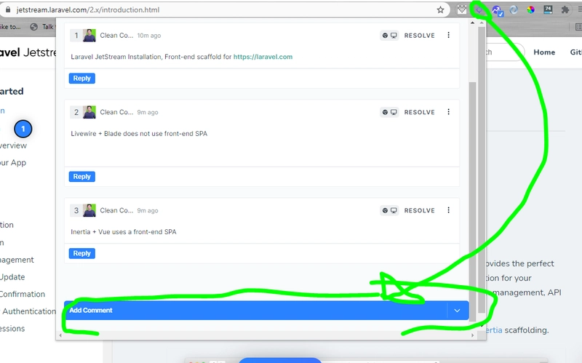Click the left arrow of horizontal scrollbar
Viewport: 582px width, 363px height.
click(60, 335)
